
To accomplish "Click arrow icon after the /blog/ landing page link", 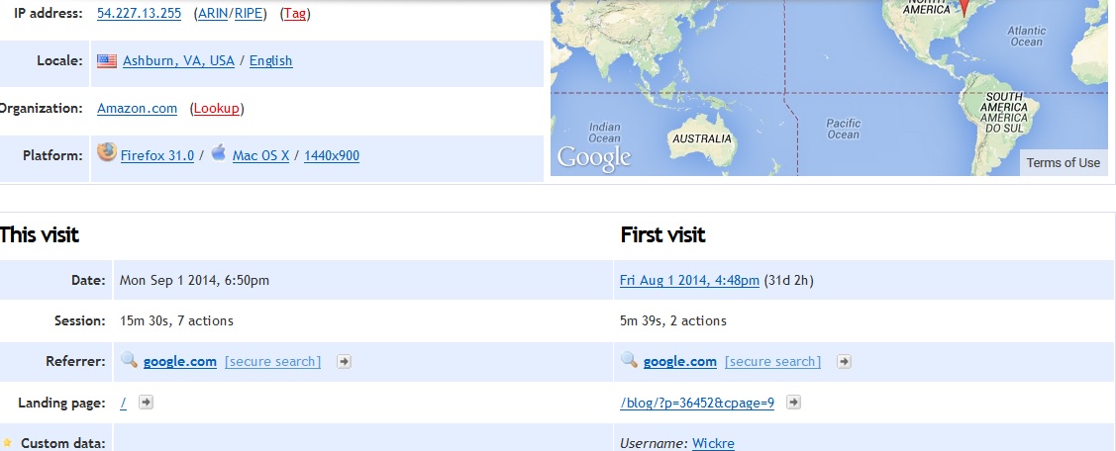I will tap(793, 403).
